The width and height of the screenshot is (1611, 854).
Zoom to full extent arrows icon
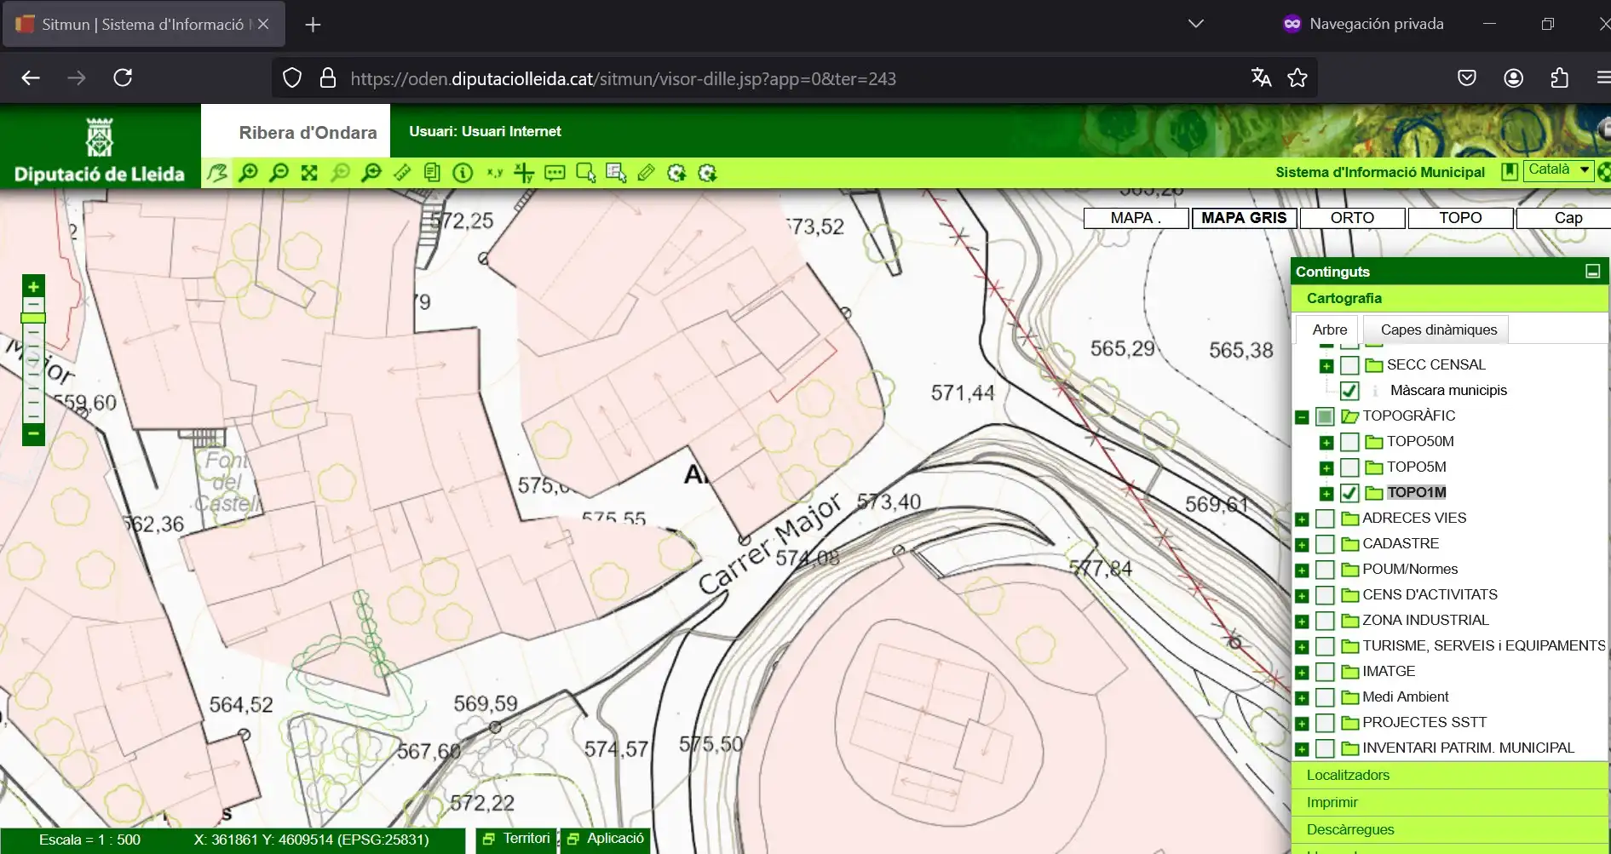tap(309, 173)
